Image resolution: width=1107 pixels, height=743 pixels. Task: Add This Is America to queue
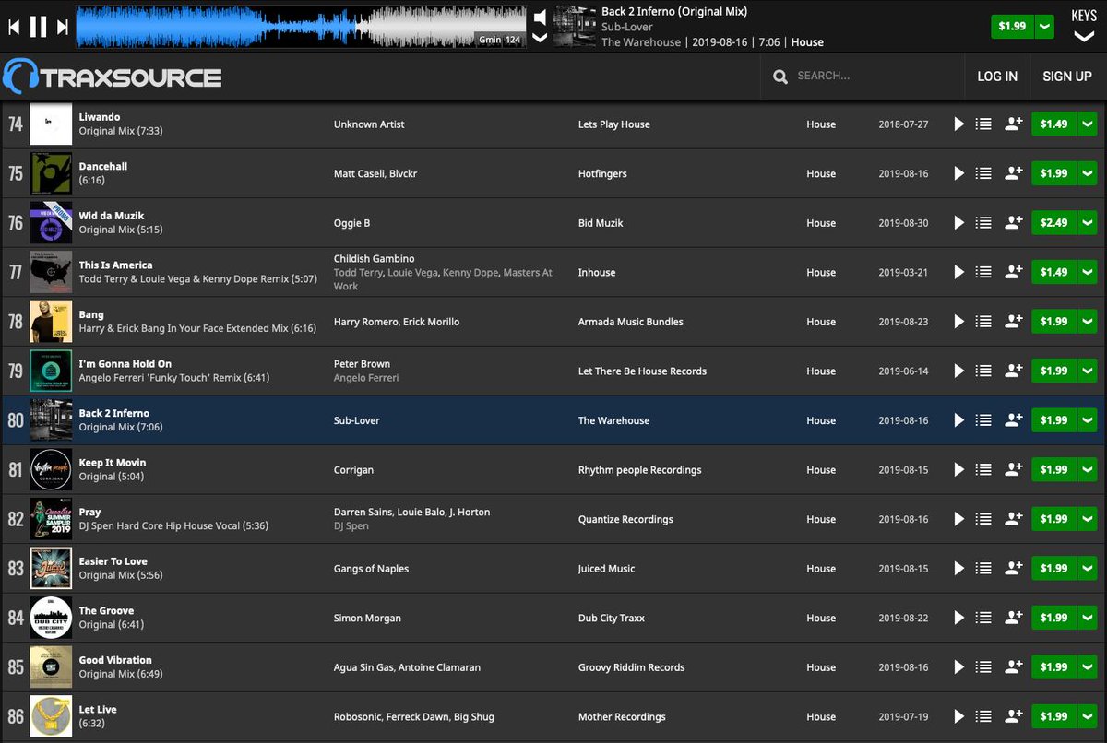983,272
